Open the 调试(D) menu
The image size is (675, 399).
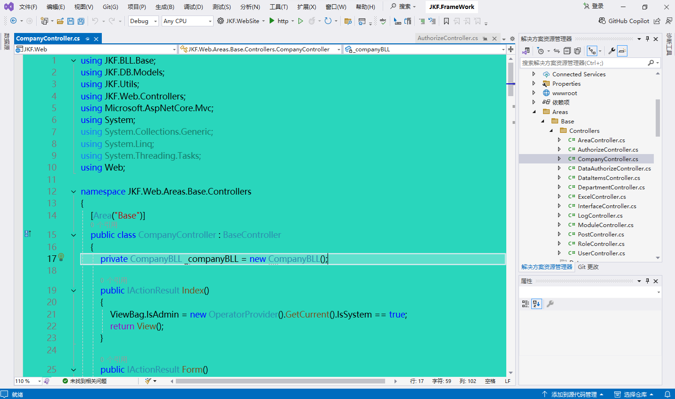(193, 7)
